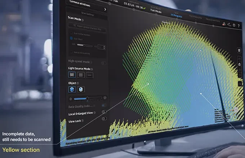Select the cross-lines light source icon
Image resolution: width=245 pixels, height=158 pixels.
72,75
